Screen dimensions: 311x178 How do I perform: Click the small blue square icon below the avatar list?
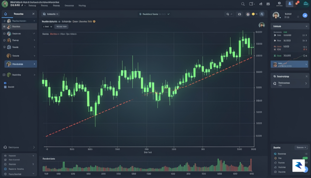click(5, 83)
